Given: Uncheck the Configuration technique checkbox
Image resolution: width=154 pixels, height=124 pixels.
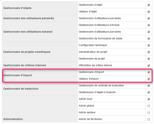Looking at the screenshot, I should (x=149, y=45).
